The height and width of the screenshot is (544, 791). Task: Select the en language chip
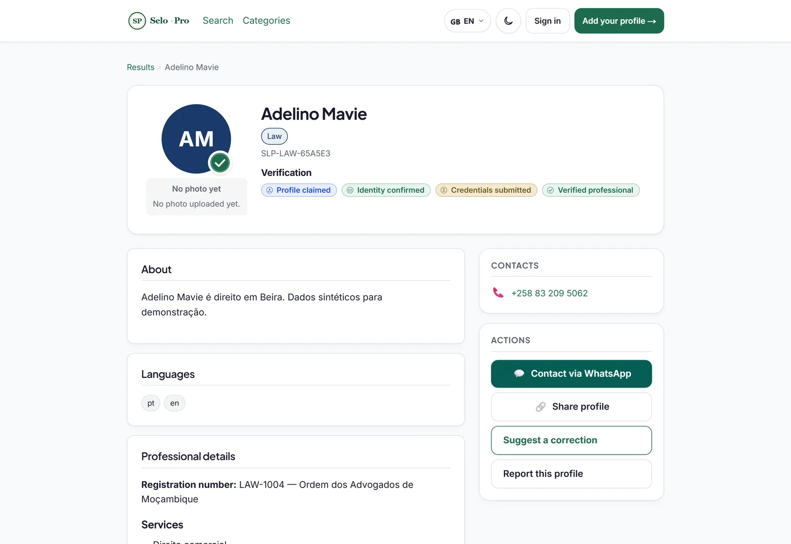pyautogui.click(x=175, y=403)
